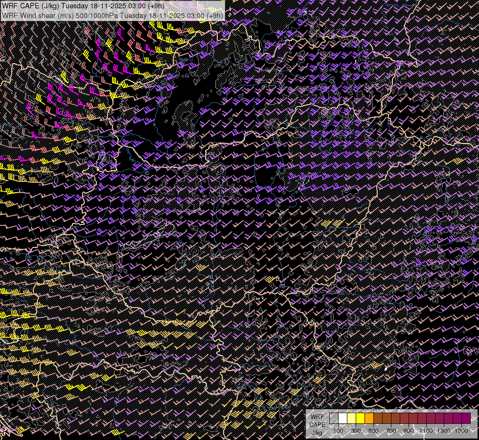Click the 900 legend value
The height and width of the screenshot is (440, 479).
409,431
